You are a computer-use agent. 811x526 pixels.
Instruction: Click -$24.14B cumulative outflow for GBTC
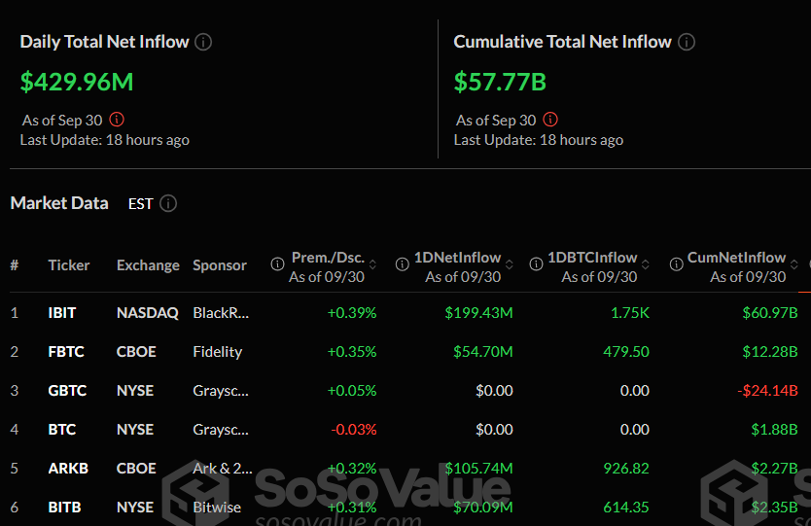click(x=767, y=391)
